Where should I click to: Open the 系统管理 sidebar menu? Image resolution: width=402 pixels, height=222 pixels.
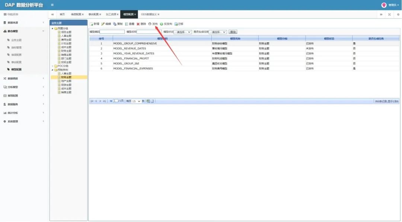[x=24, y=121]
